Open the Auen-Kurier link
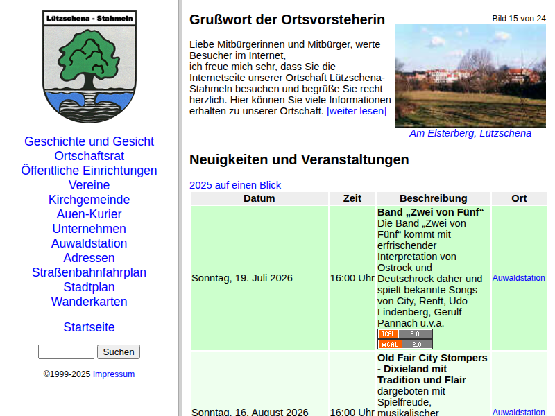The width and height of the screenshot is (555, 416). click(x=89, y=214)
